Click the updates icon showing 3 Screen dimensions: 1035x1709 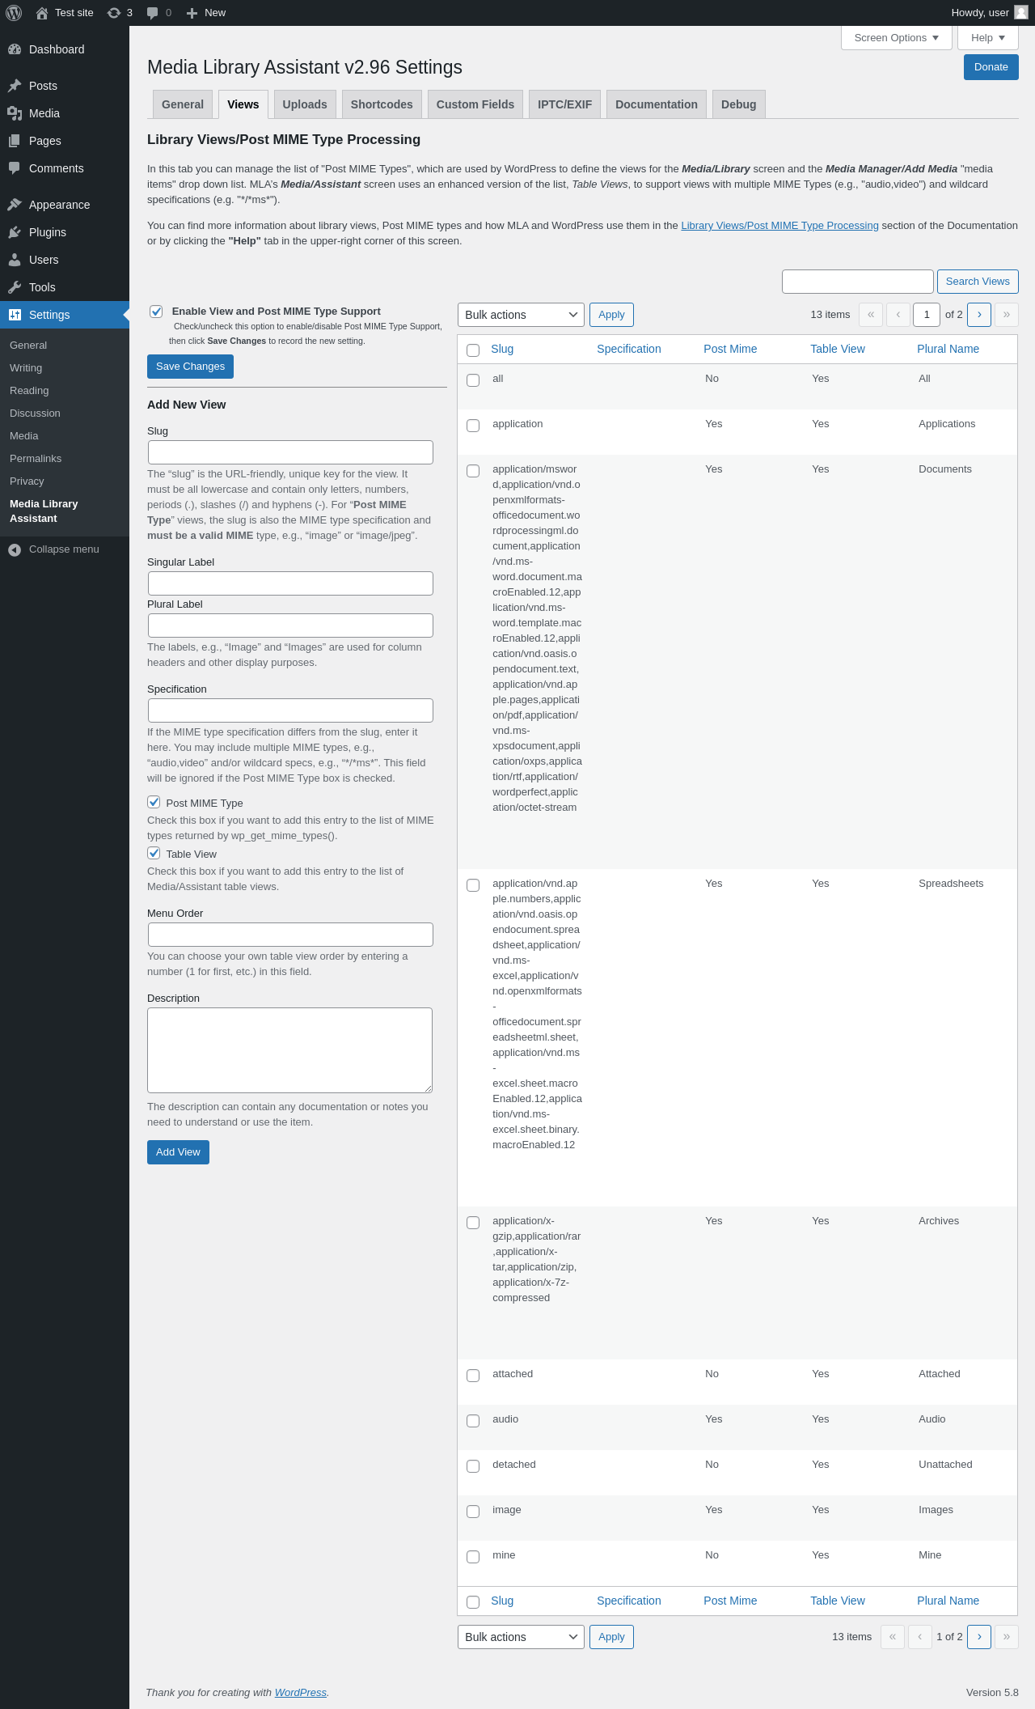pos(114,13)
